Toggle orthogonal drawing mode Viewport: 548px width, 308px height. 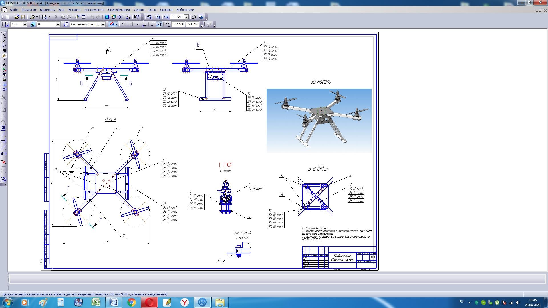[153, 24]
